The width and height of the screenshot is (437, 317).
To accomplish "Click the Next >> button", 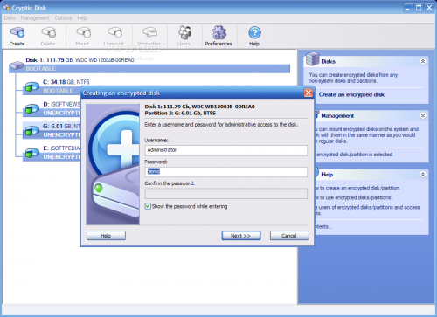I will [x=241, y=236].
